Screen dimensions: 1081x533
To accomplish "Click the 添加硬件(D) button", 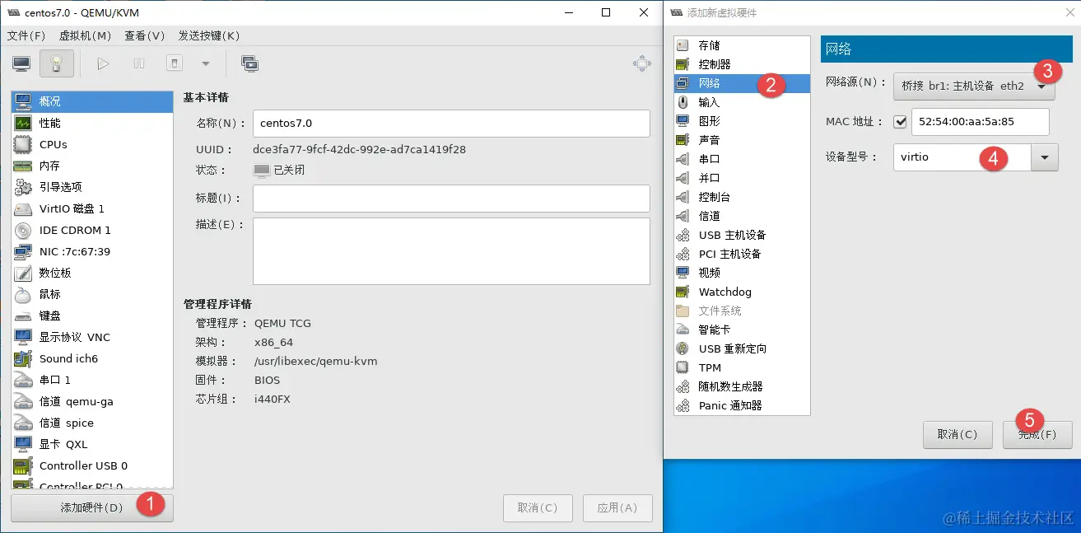I will point(92,507).
